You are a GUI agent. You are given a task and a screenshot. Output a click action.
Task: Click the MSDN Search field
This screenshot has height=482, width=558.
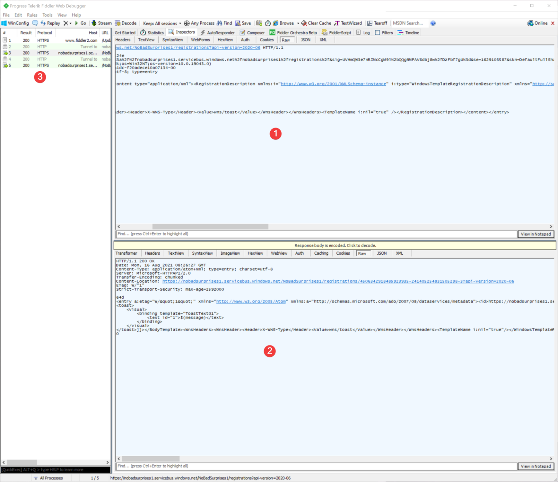pyautogui.click(x=409, y=23)
